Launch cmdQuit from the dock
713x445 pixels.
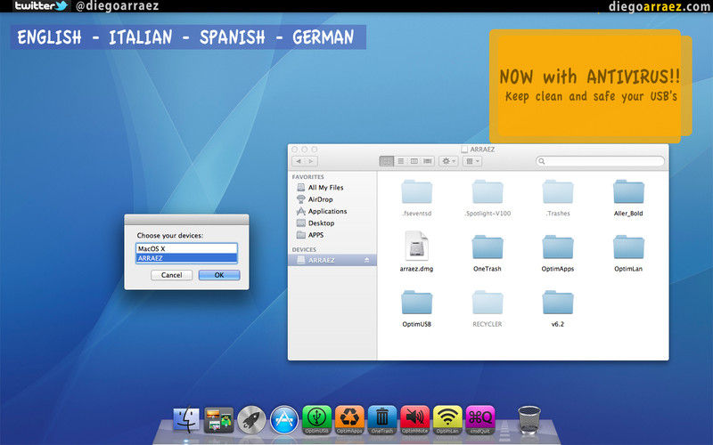(x=480, y=419)
